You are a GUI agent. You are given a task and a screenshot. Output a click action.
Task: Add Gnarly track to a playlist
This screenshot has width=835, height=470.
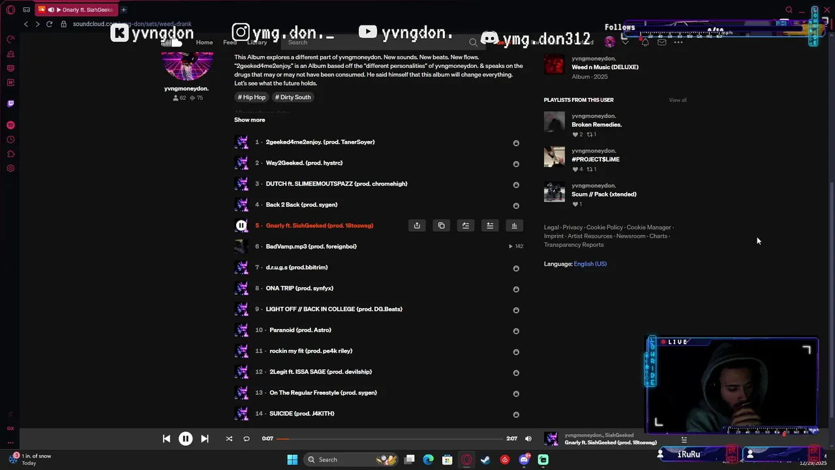(490, 225)
